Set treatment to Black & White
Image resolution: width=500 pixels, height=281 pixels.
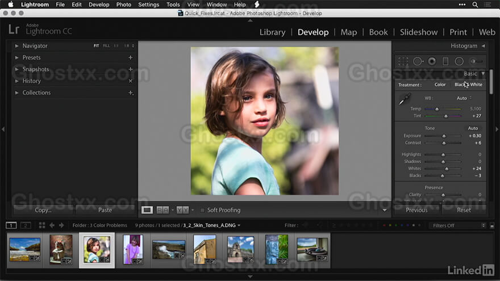tap(468, 85)
